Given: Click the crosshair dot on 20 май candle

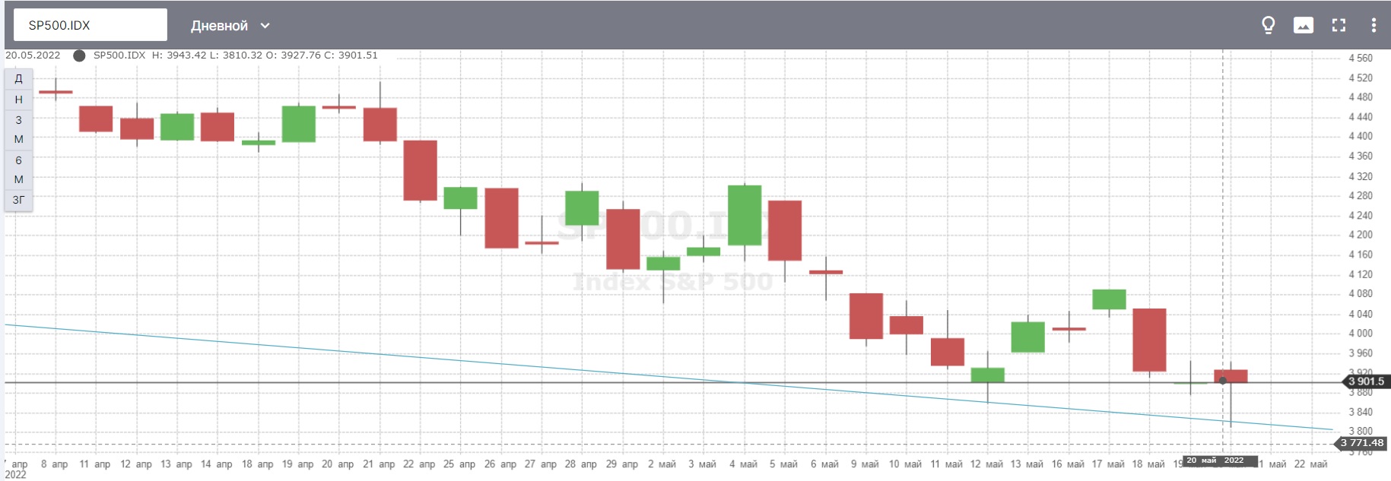Looking at the screenshot, I should (x=1223, y=381).
